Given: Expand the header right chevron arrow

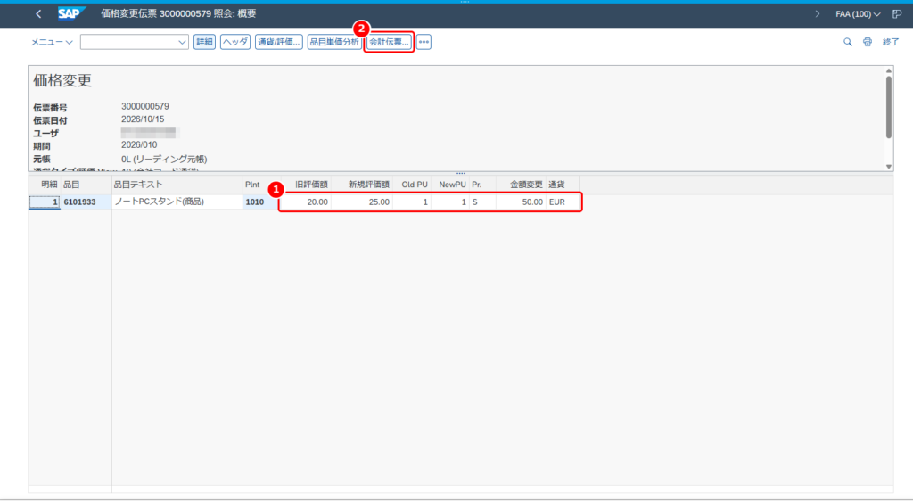Looking at the screenshot, I should 818,14.
